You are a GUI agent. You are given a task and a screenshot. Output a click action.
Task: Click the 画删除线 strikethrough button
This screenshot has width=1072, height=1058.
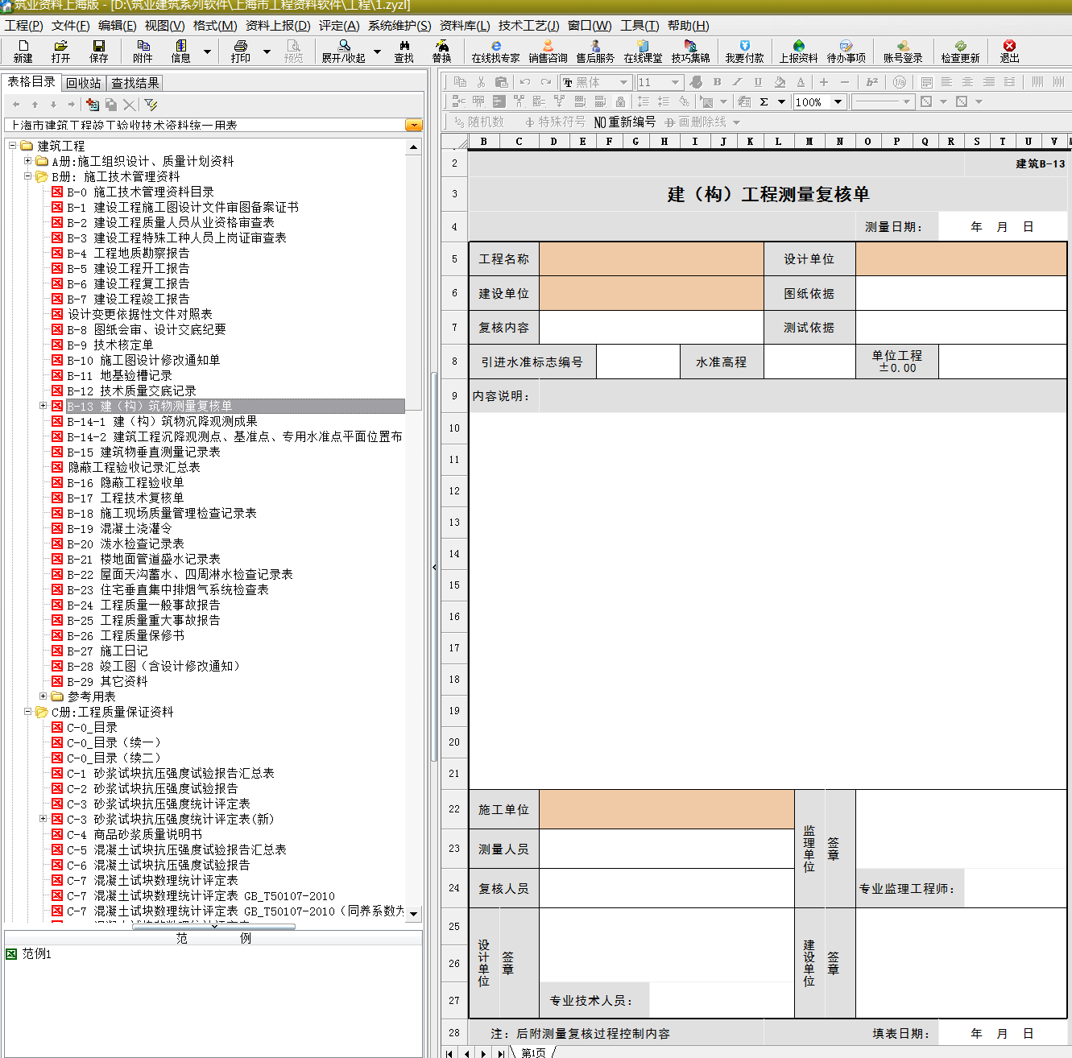coord(696,122)
